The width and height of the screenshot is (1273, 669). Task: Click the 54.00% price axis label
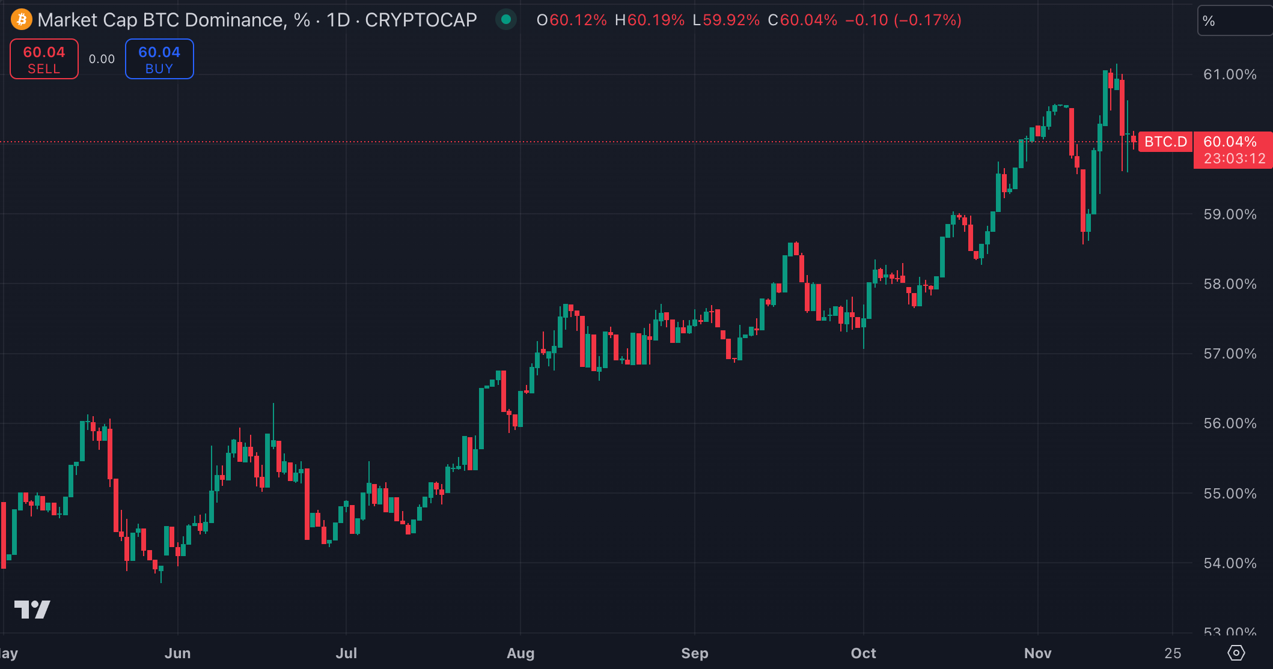(x=1230, y=563)
